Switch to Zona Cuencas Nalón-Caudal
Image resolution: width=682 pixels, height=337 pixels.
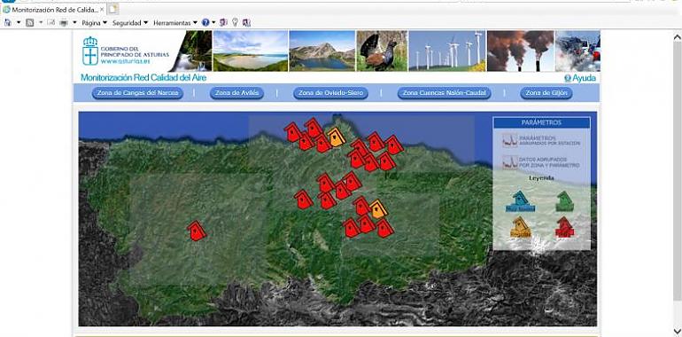444,93
